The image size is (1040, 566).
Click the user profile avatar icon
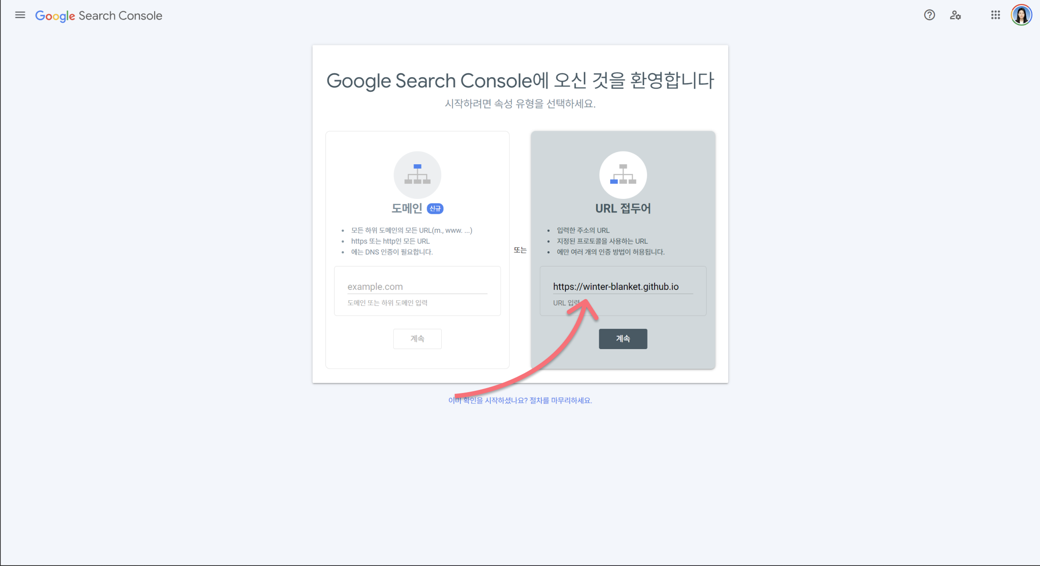click(x=1021, y=15)
